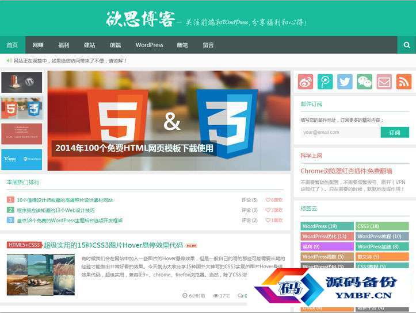Click the 欲思博客 site logo
416x313 pixels.
[140, 19]
